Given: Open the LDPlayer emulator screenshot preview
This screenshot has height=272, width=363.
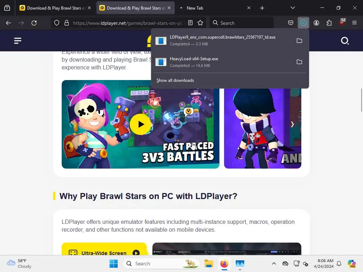Looking at the screenshot, I should 227,249.
